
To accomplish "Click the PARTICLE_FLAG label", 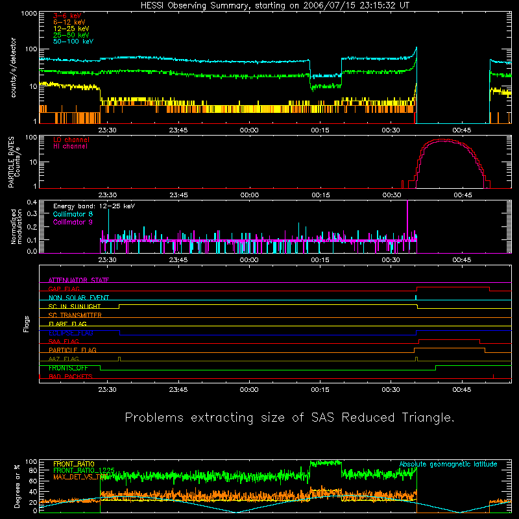I will (73, 350).
